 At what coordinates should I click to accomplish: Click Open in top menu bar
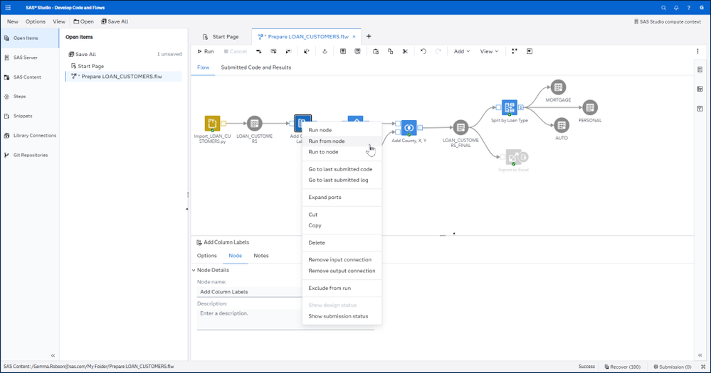pyautogui.click(x=83, y=21)
